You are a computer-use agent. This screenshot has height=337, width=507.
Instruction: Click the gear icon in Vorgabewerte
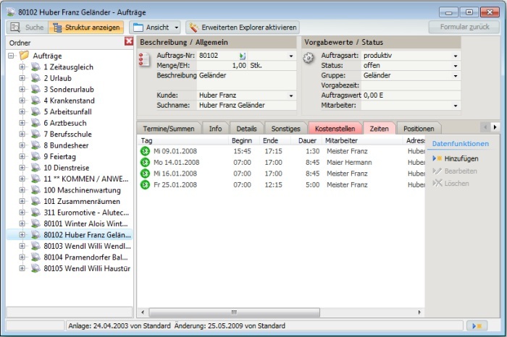(309, 58)
